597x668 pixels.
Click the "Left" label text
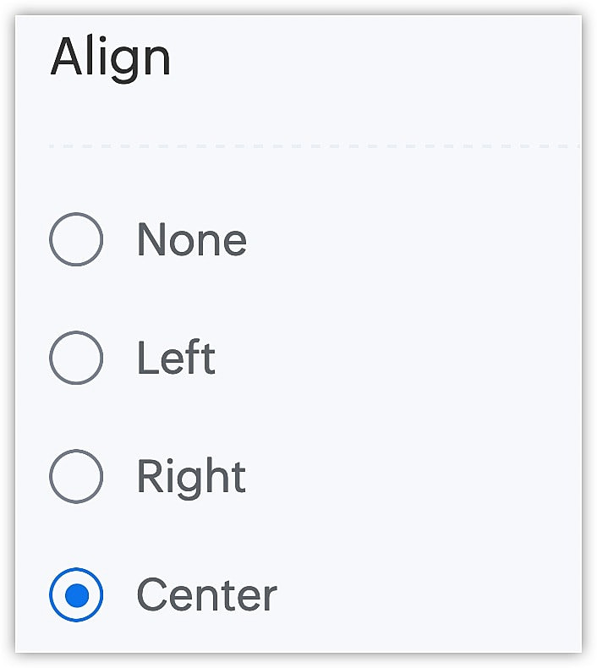click(176, 359)
